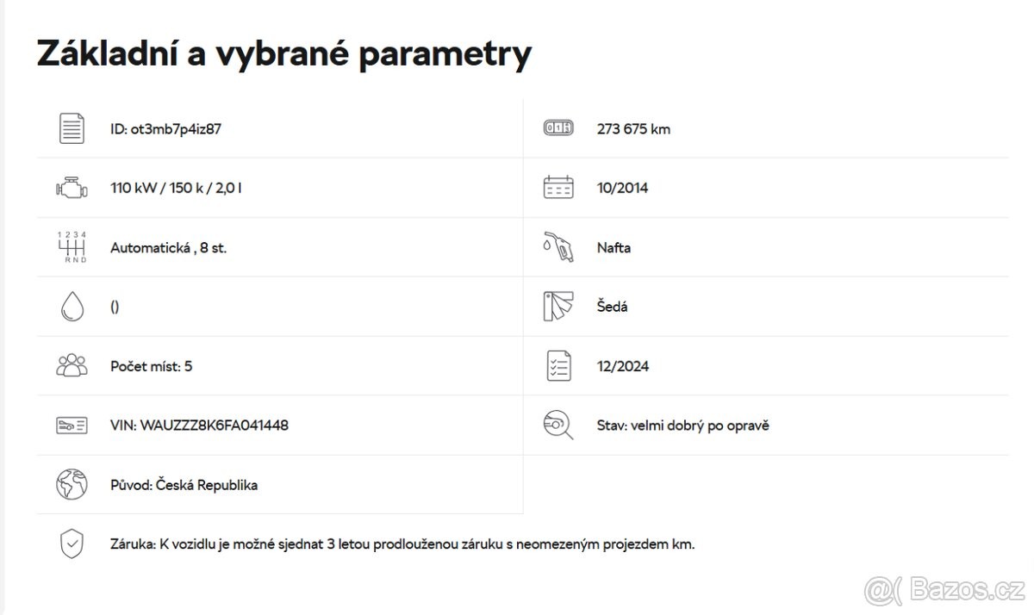
Task: Click the engine power icon
Action: (72, 188)
